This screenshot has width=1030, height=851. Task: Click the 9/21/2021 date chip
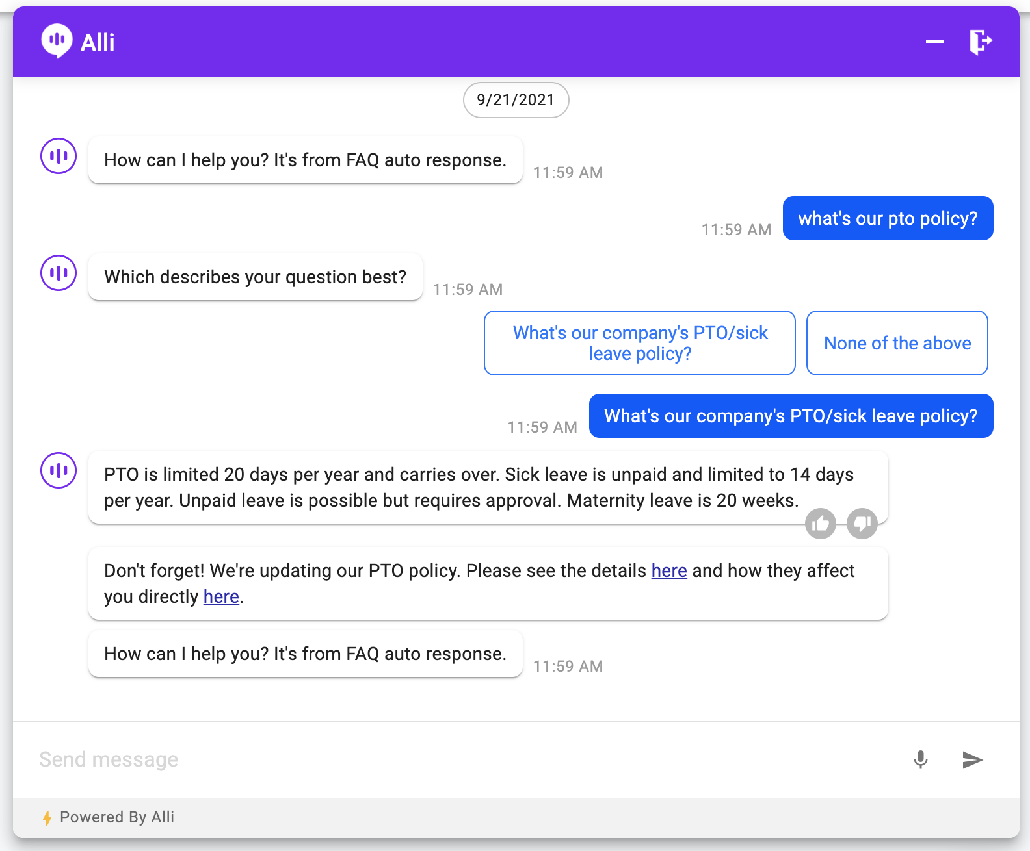[516, 100]
